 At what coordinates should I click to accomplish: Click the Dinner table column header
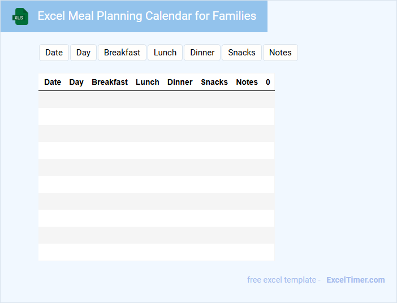(x=180, y=82)
